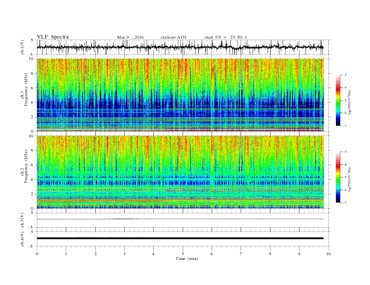Select the "Time (min)" axis label
The height and width of the screenshot is (285, 370).
187,258
